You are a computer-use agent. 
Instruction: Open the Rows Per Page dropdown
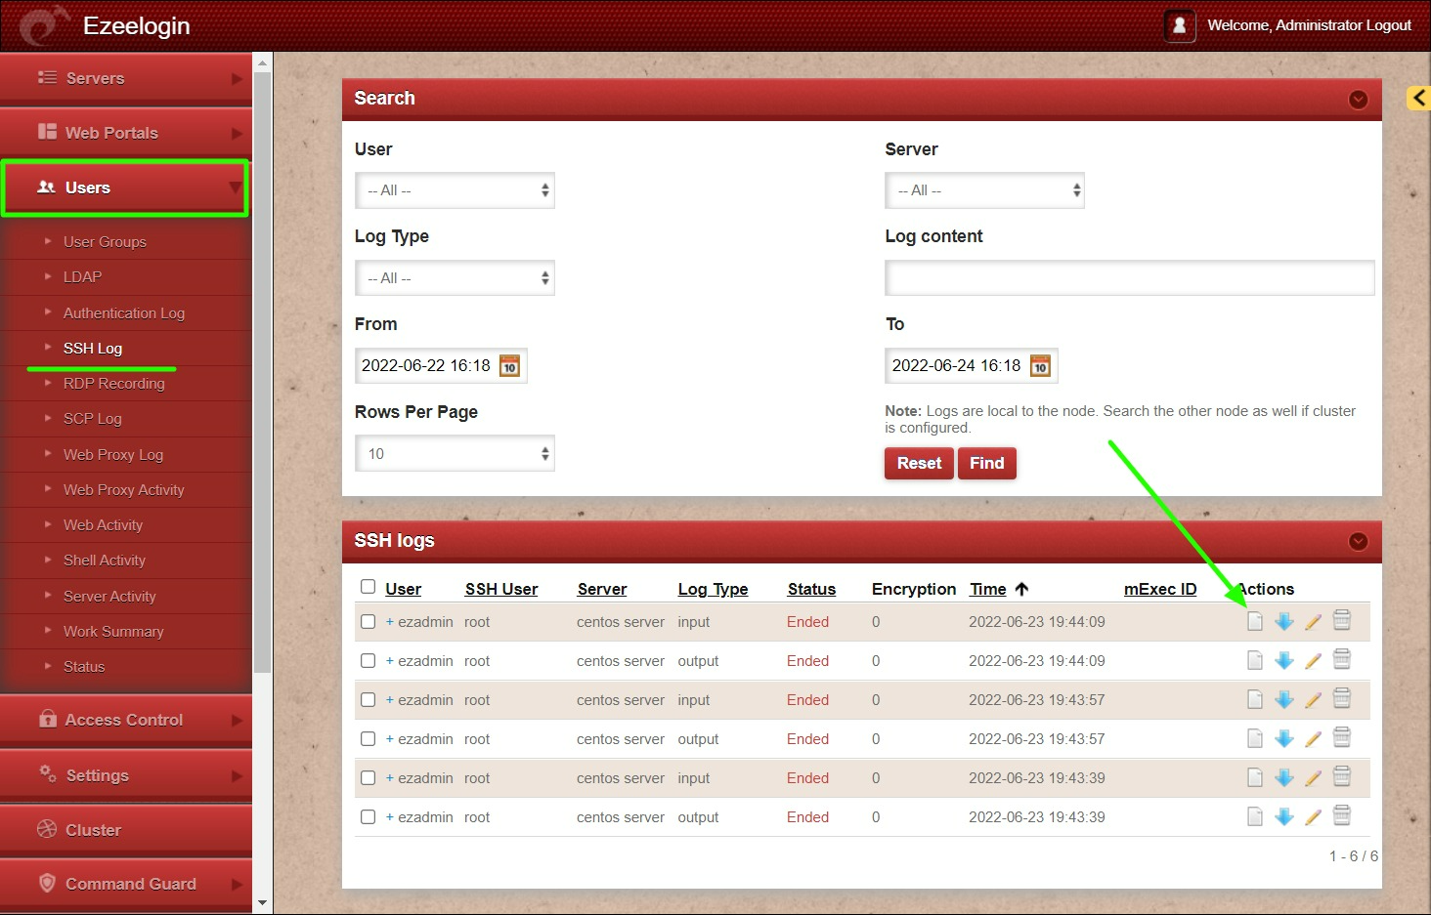point(455,453)
